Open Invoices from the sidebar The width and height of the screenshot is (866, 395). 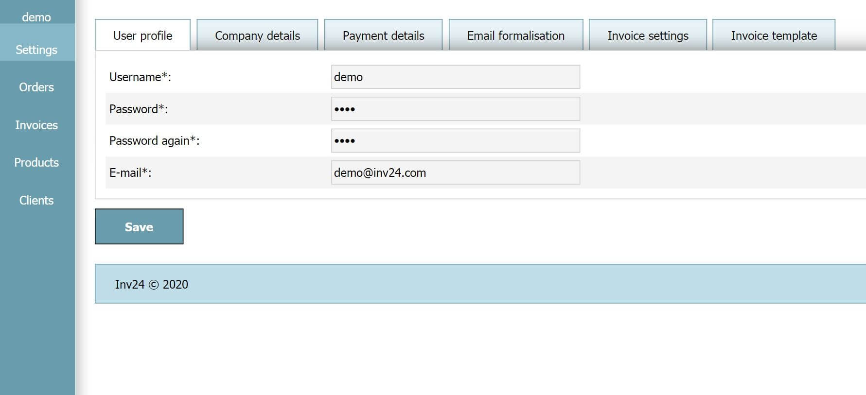pos(36,125)
